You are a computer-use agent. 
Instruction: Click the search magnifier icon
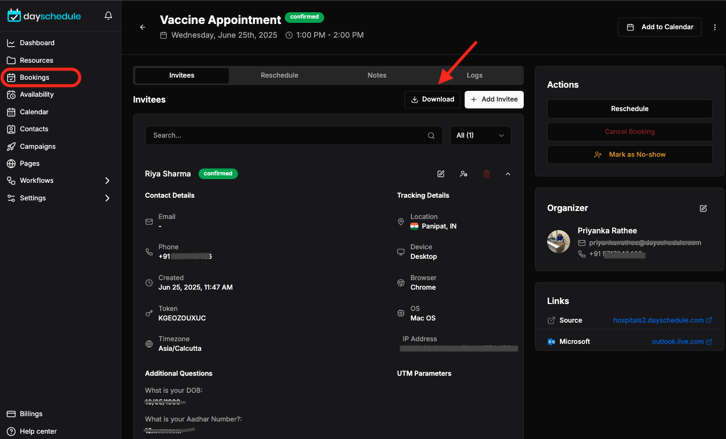[x=431, y=136]
